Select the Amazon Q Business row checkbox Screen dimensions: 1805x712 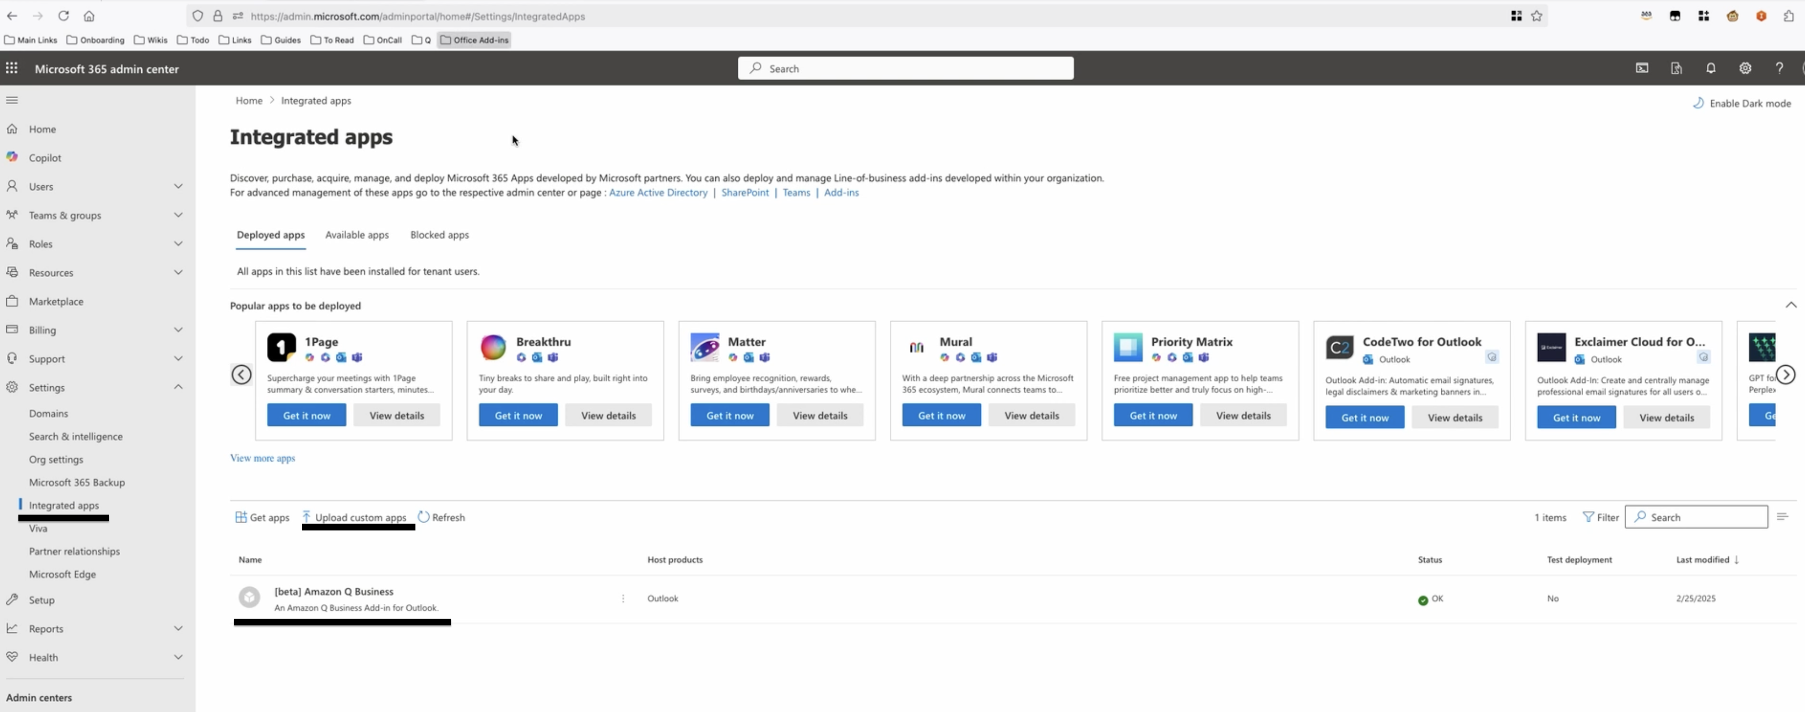tap(249, 597)
